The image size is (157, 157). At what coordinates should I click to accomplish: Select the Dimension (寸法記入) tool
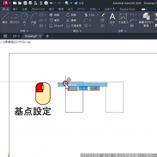[123, 18]
